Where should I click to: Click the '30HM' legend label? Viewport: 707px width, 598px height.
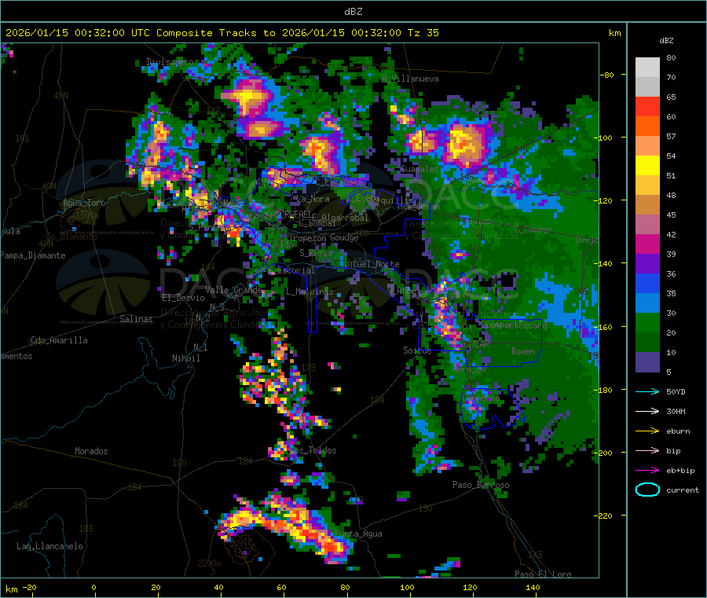(676, 411)
